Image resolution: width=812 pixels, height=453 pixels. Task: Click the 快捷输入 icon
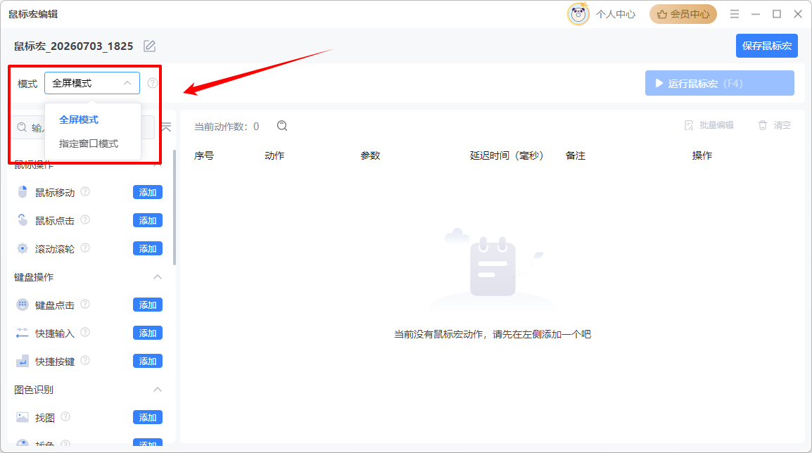tap(23, 333)
